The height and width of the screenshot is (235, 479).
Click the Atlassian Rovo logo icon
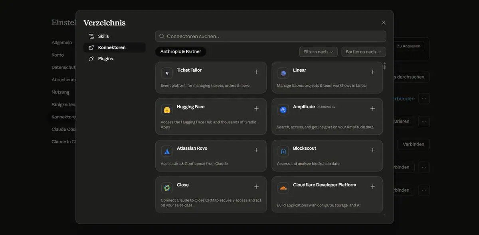tap(167, 151)
